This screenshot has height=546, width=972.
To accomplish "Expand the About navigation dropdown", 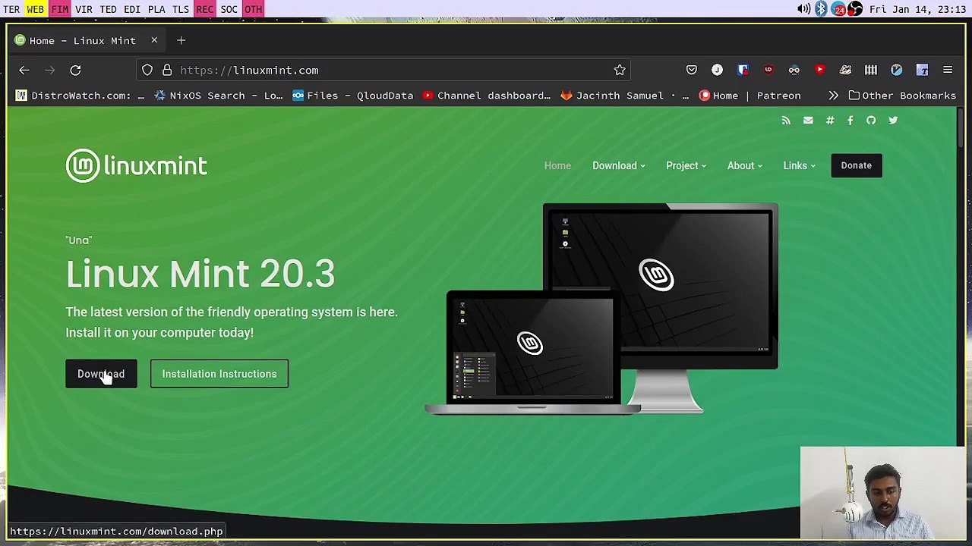I will 744,165.
